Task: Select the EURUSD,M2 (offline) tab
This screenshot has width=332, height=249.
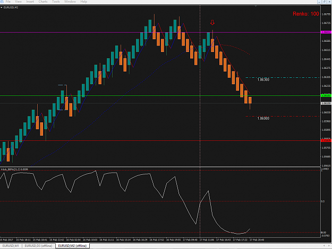Action: (x=72, y=246)
